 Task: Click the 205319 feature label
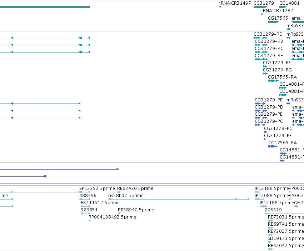tap(273, 210)
